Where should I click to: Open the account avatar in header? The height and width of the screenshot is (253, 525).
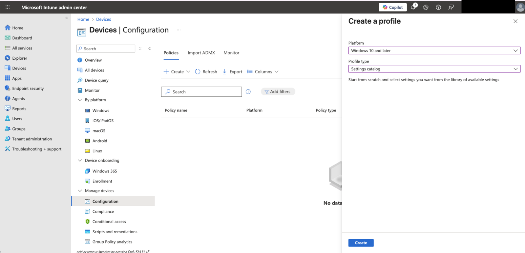point(520,7)
